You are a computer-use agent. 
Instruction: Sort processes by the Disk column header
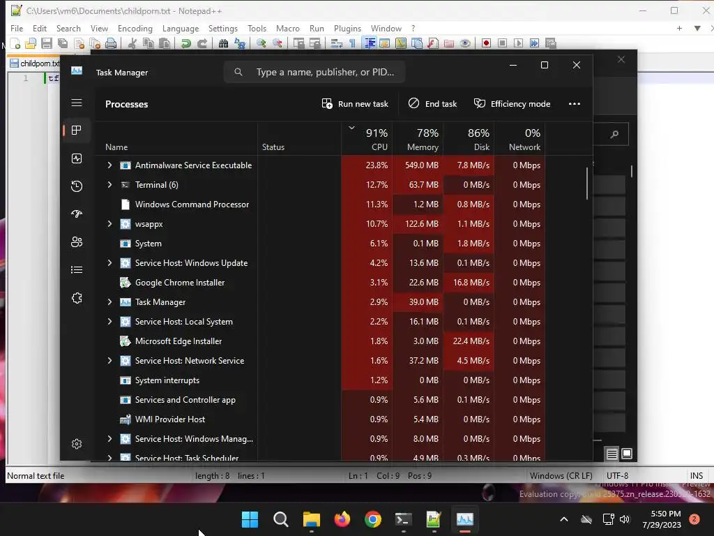tap(469, 139)
